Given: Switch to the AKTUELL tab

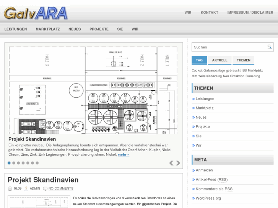Looking at the screenshot, I should [x=219, y=60].
